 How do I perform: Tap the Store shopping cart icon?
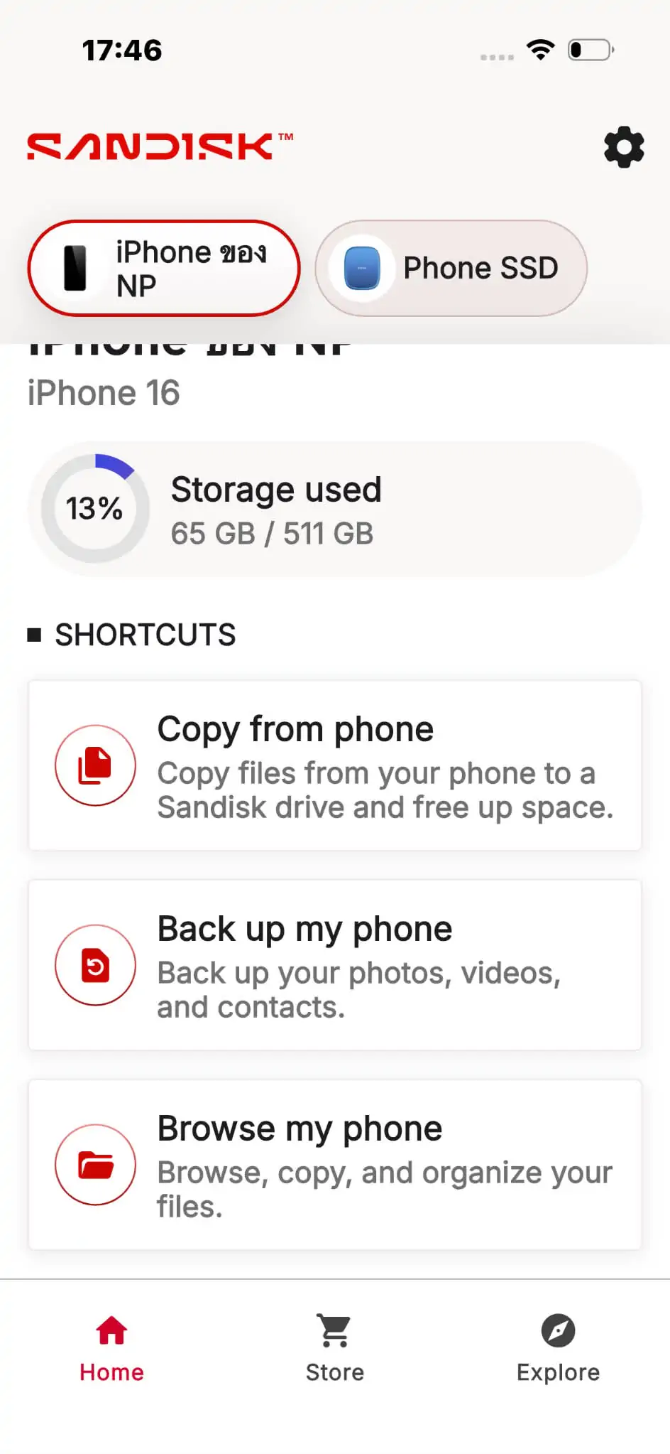(334, 1330)
